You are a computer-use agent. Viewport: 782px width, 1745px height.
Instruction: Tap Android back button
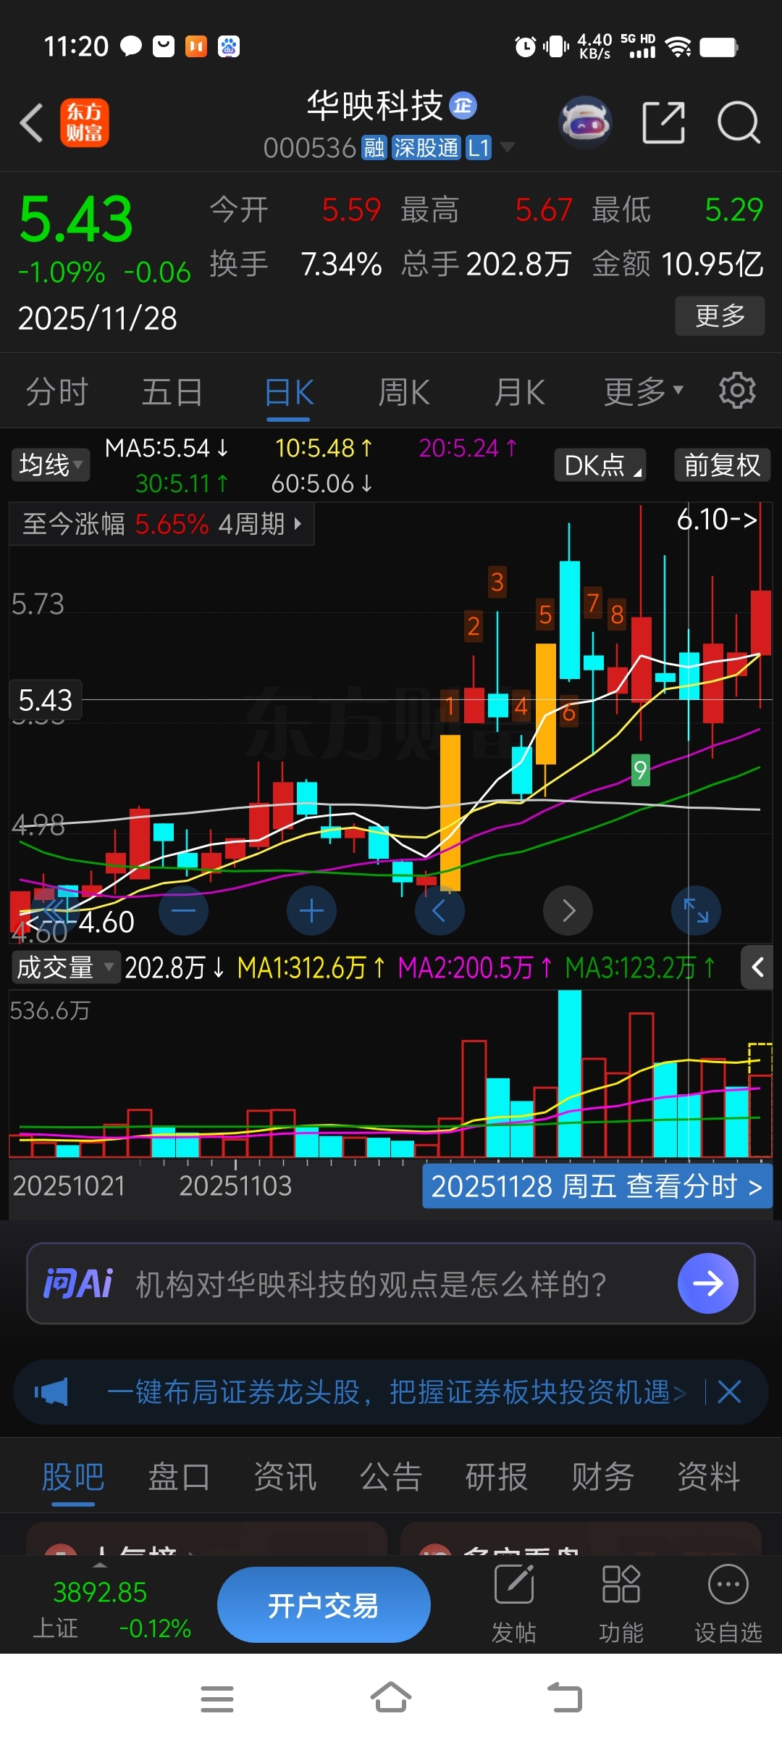tap(565, 1697)
